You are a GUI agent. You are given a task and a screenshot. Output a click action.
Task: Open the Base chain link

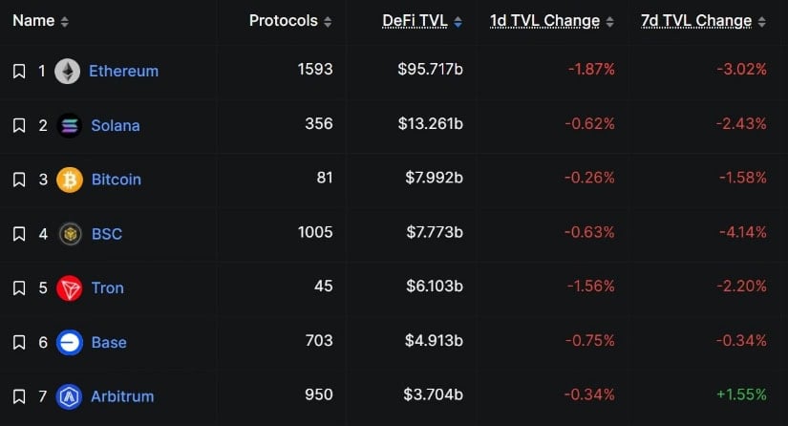pos(109,342)
